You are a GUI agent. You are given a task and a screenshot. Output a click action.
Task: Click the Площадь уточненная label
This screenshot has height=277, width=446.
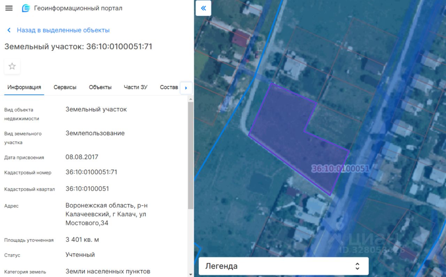tap(29, 240)
